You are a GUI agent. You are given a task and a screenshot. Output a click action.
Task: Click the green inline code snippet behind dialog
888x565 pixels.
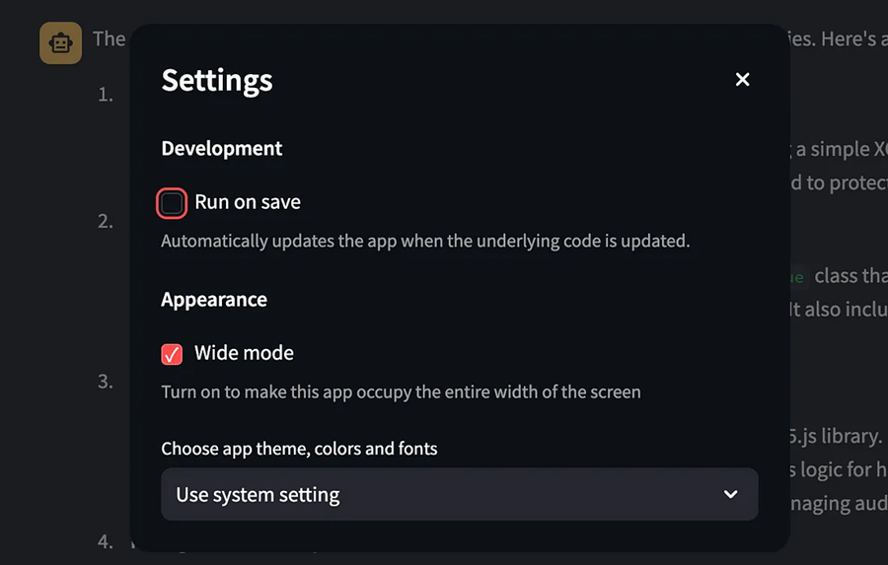(x=797, y=277)
